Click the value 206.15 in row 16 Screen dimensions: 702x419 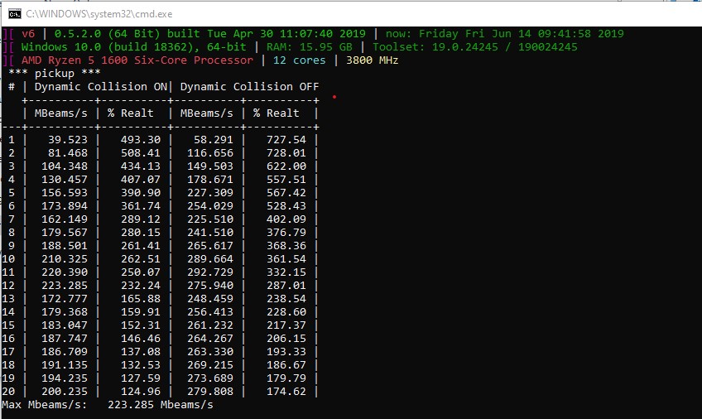coord(286,339)
